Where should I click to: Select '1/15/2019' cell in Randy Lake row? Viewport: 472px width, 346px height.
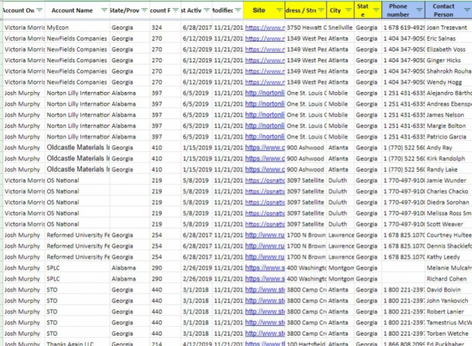pyautogui.click(x=197, y=170)
